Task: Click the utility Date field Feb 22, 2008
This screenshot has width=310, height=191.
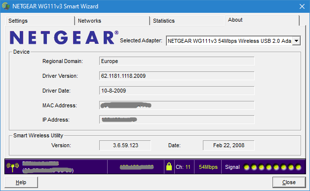Action: (229, 145)
